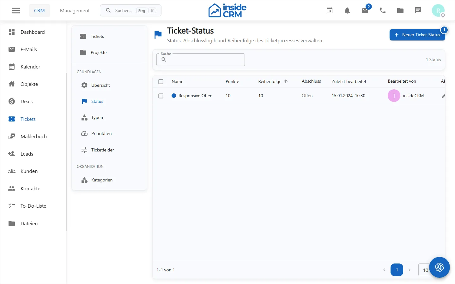This screenshot has height=284, width=455.
Task: Open the hamburger navigation menu
Action: (x=16, y=10)
